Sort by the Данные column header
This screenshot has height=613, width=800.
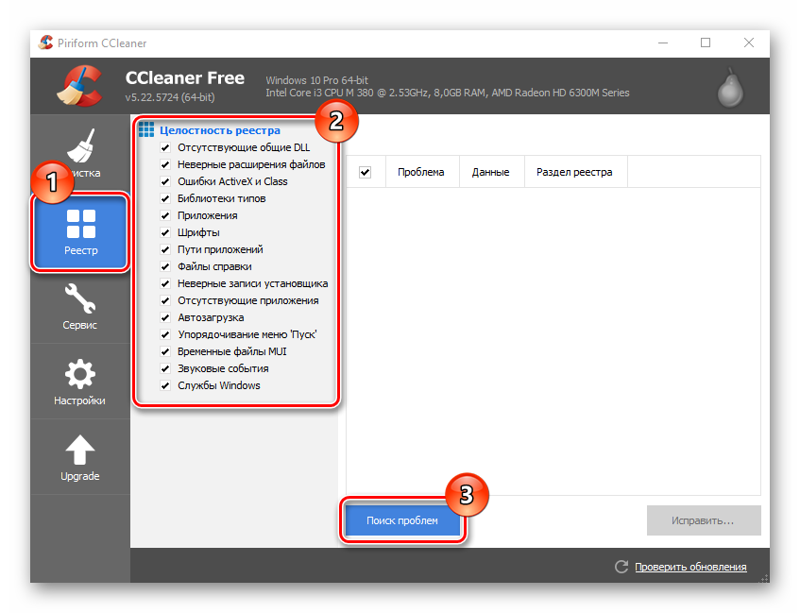(492, 172)
